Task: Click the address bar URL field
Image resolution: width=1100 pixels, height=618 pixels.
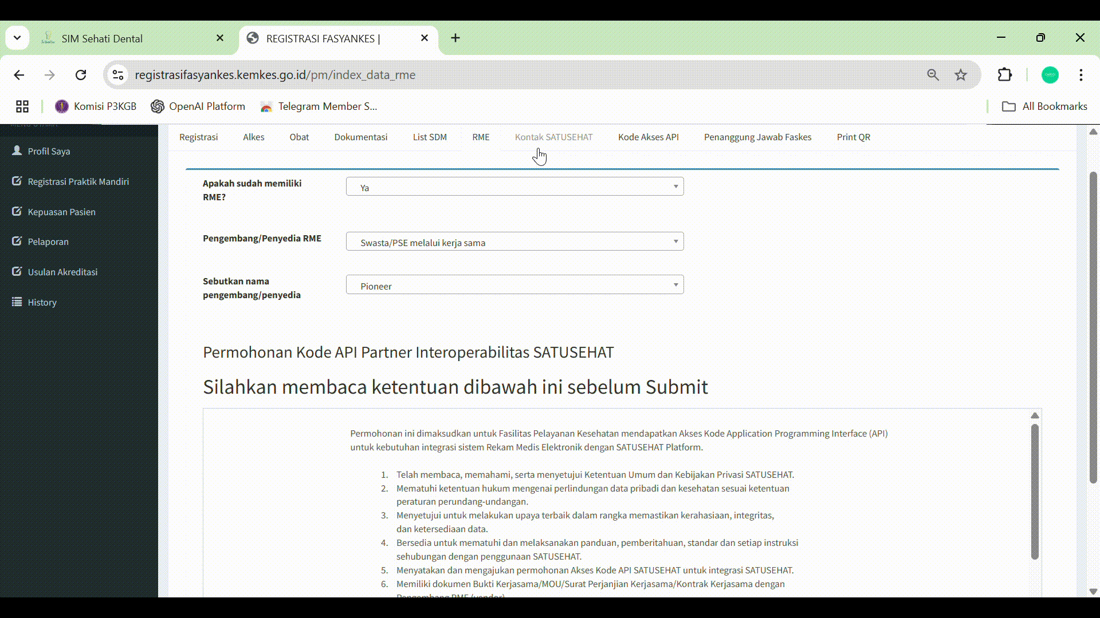Action: click(x=516, y=75)
